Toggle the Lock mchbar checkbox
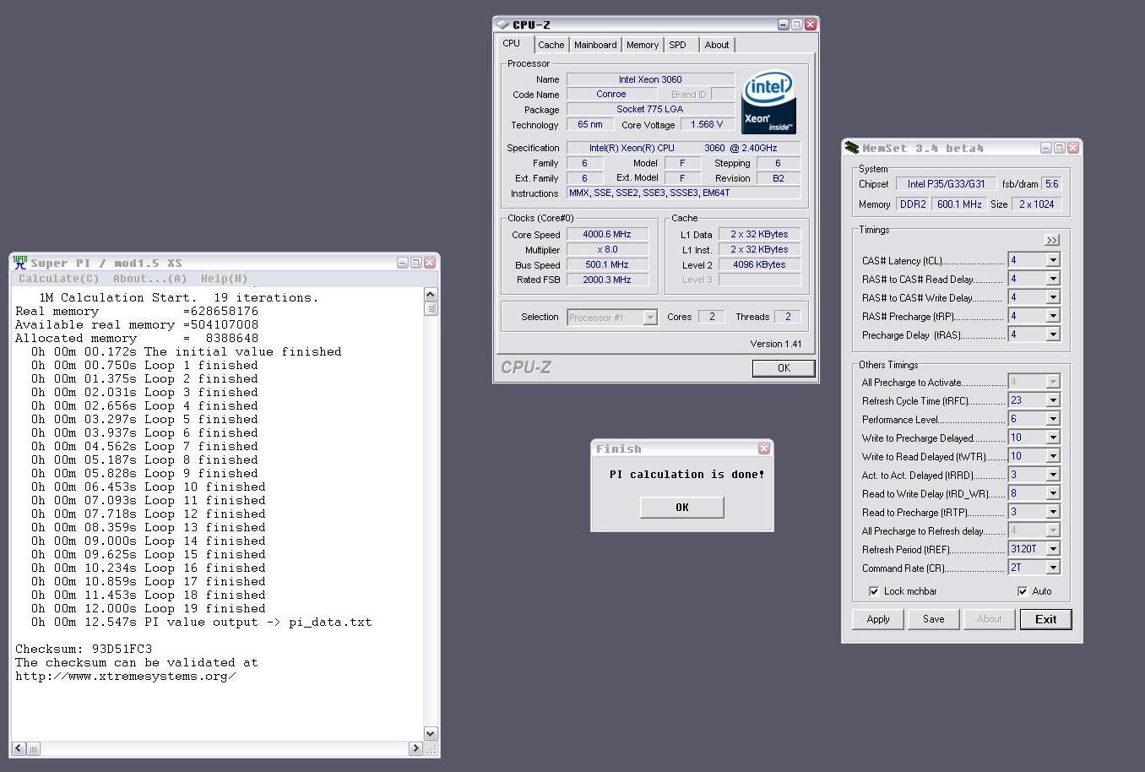 (874, 591)
